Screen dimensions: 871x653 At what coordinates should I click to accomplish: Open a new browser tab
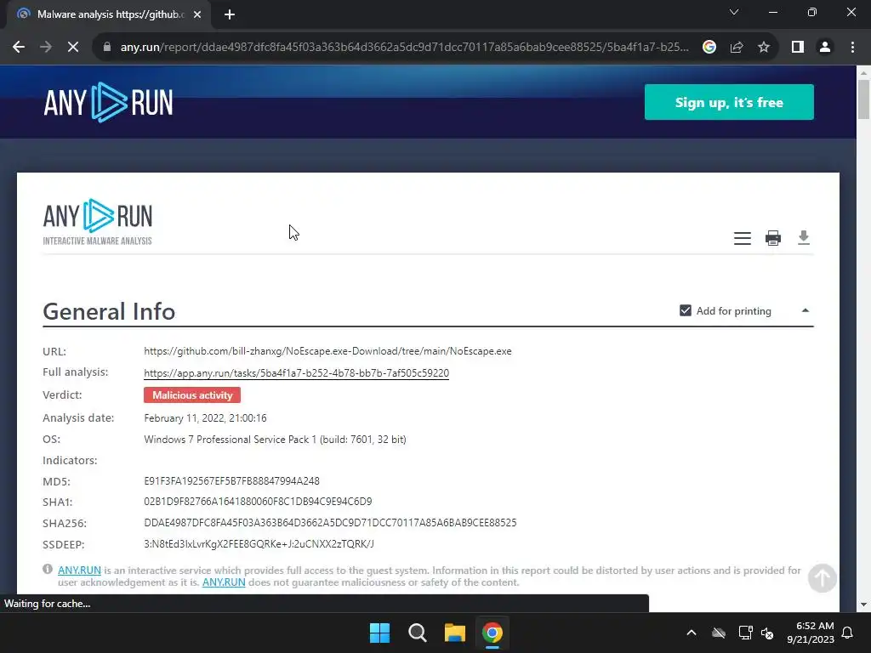click(x=230, y=14)
